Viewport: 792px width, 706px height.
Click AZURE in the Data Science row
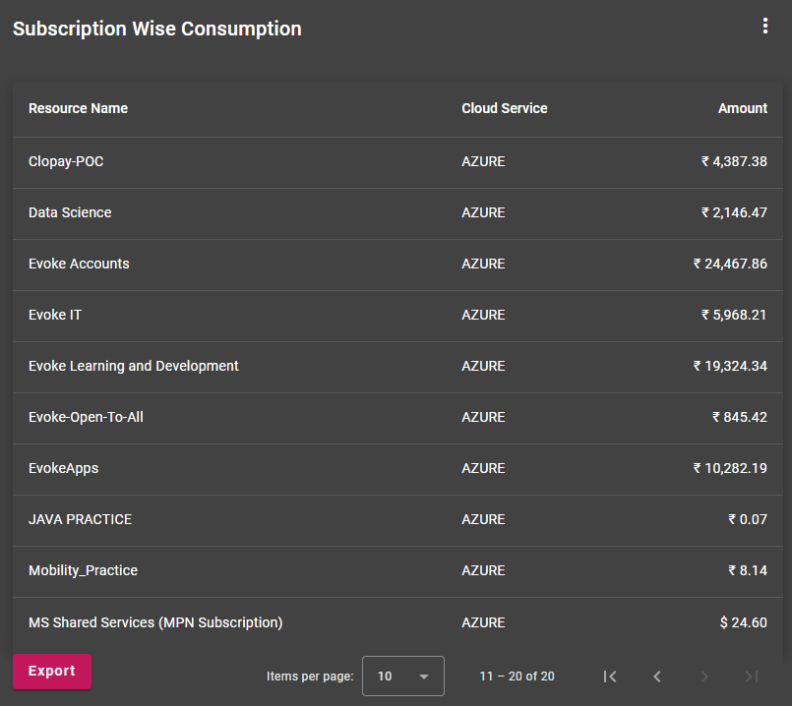(x=483, y=212)
